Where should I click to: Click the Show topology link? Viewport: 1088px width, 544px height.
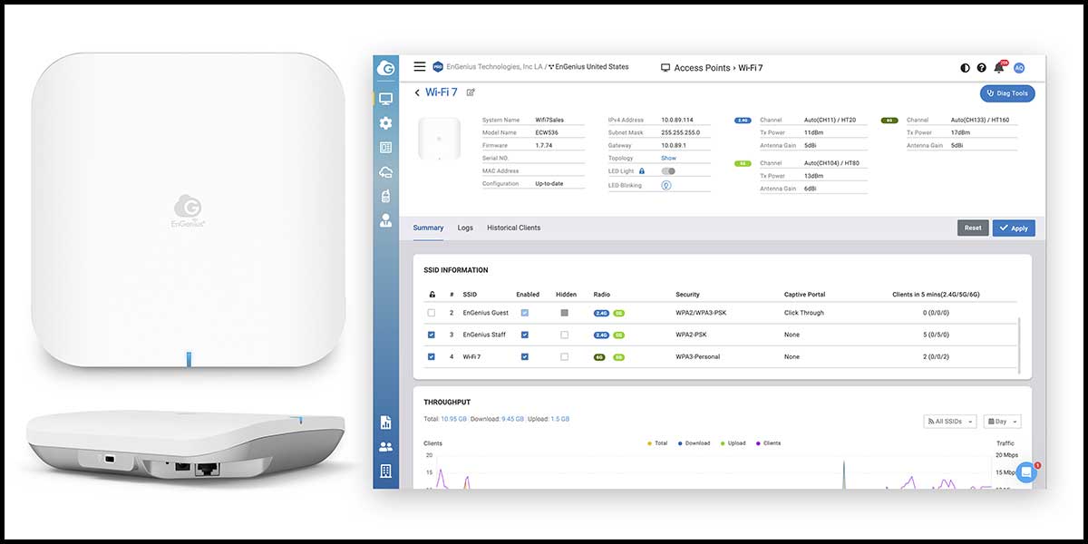(668, 158)
